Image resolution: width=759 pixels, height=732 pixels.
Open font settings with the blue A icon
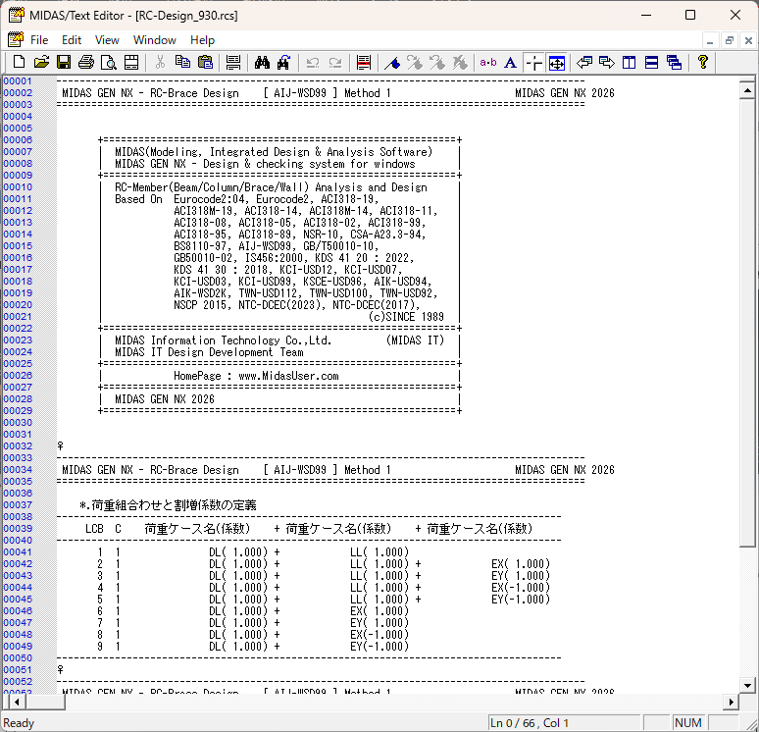510,63
